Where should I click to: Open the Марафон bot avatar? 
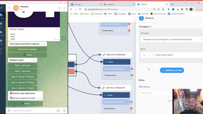point(16,8)
